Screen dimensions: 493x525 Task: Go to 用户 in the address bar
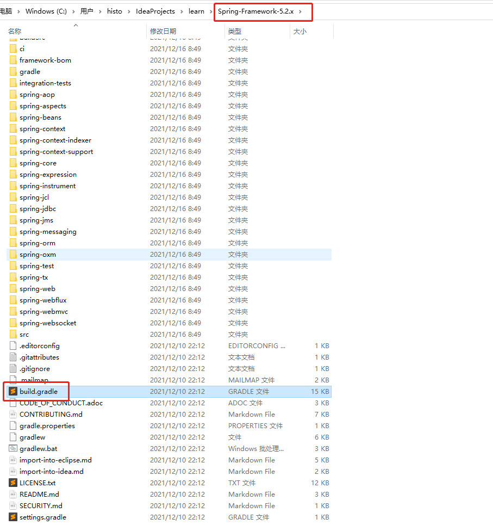pos(86,11)
